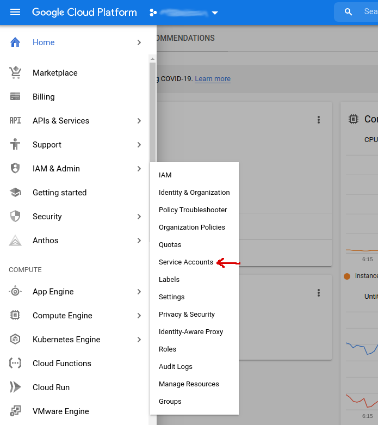This screenshot has width=378, height=425.
Task: Click the Compute Engine chip icon
Action: [15, 315]
